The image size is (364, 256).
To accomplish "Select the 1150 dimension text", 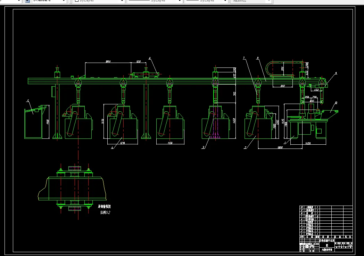I will (x=170, y=143).
